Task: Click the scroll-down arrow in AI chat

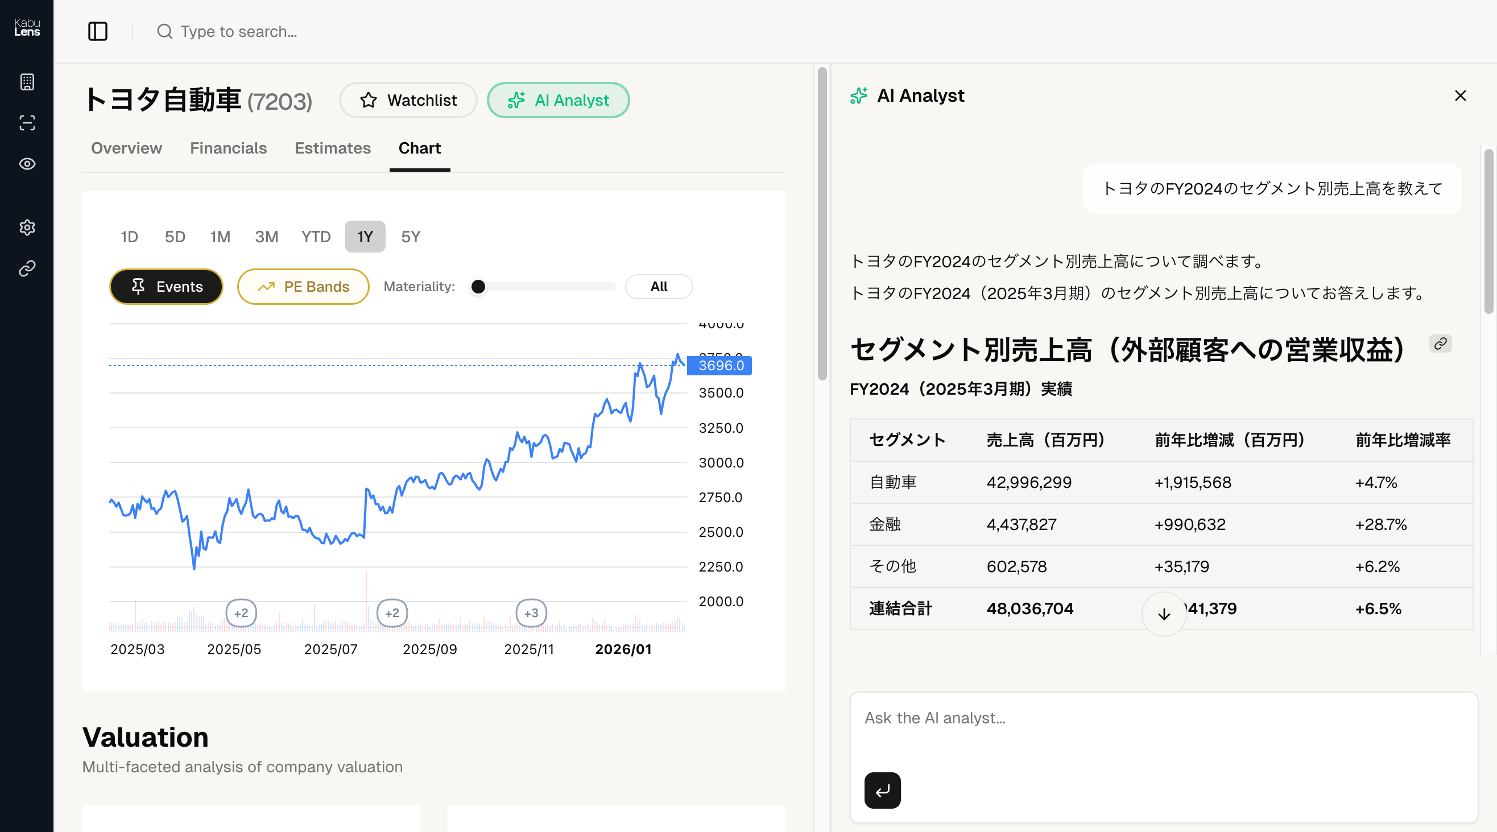Action: [1164, 614]
